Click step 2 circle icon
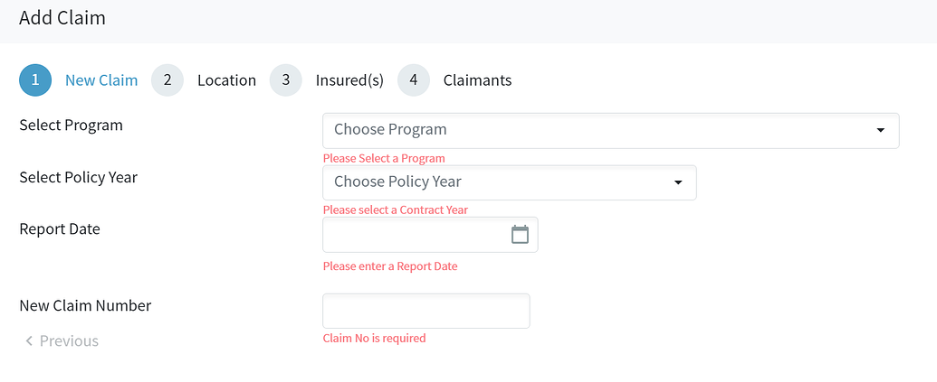The height and width of the screenshot is (382, 937). point(167,79)
